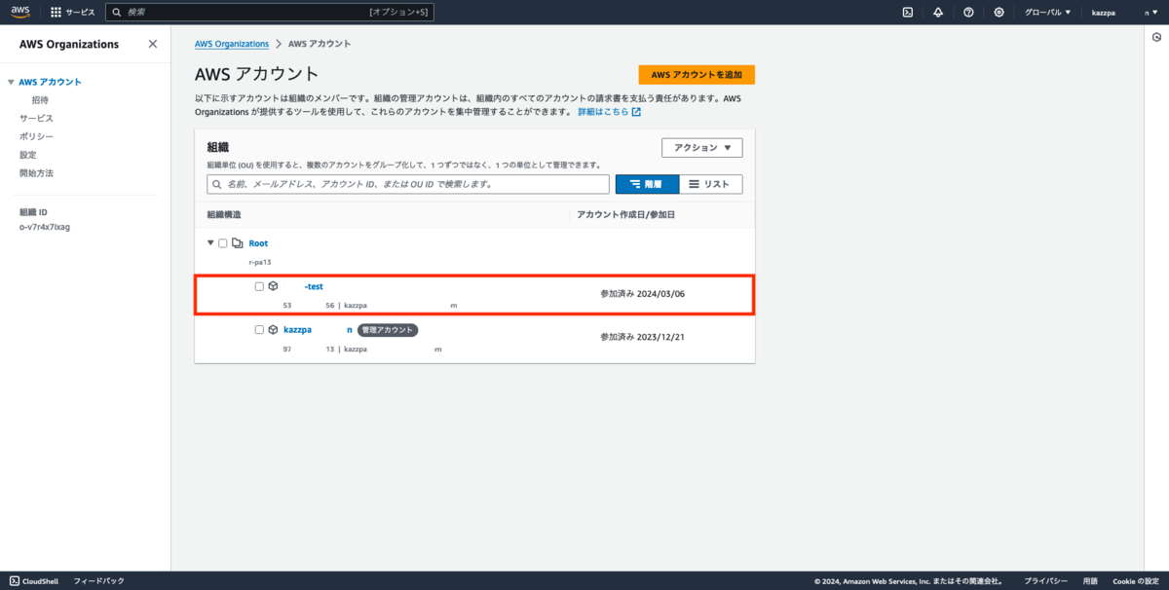
Task: Click AWS アカウントを追加 button
Action: pos(697,75)
